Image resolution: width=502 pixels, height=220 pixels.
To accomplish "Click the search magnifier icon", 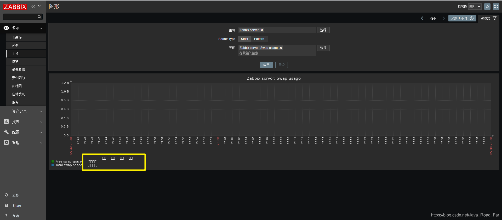I will click(39, 17).
